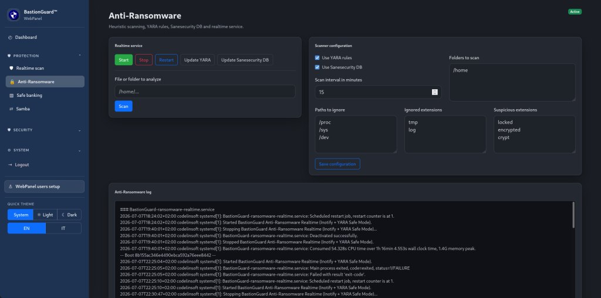Click the Logout arrow icon
The image size is (601, 298).
pyautogui.click(x=10, y=165)
